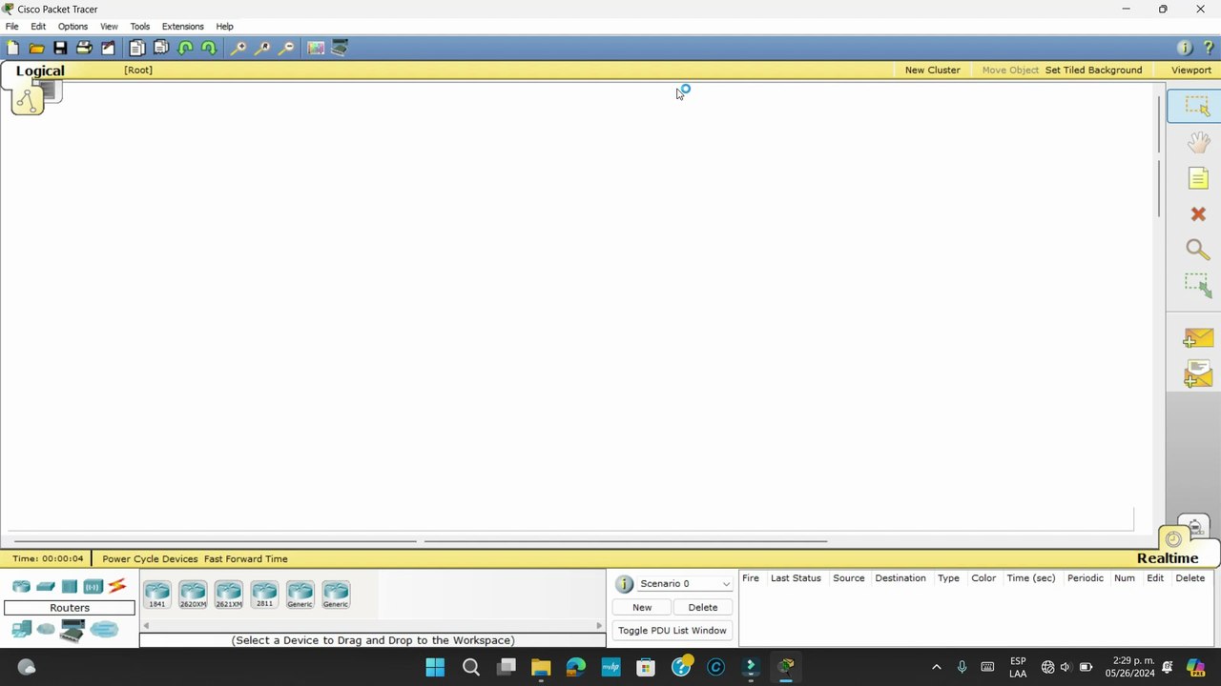Open Network Information yellow i icon
This screenshot has height=686, width=1221.
(1185, 48)
